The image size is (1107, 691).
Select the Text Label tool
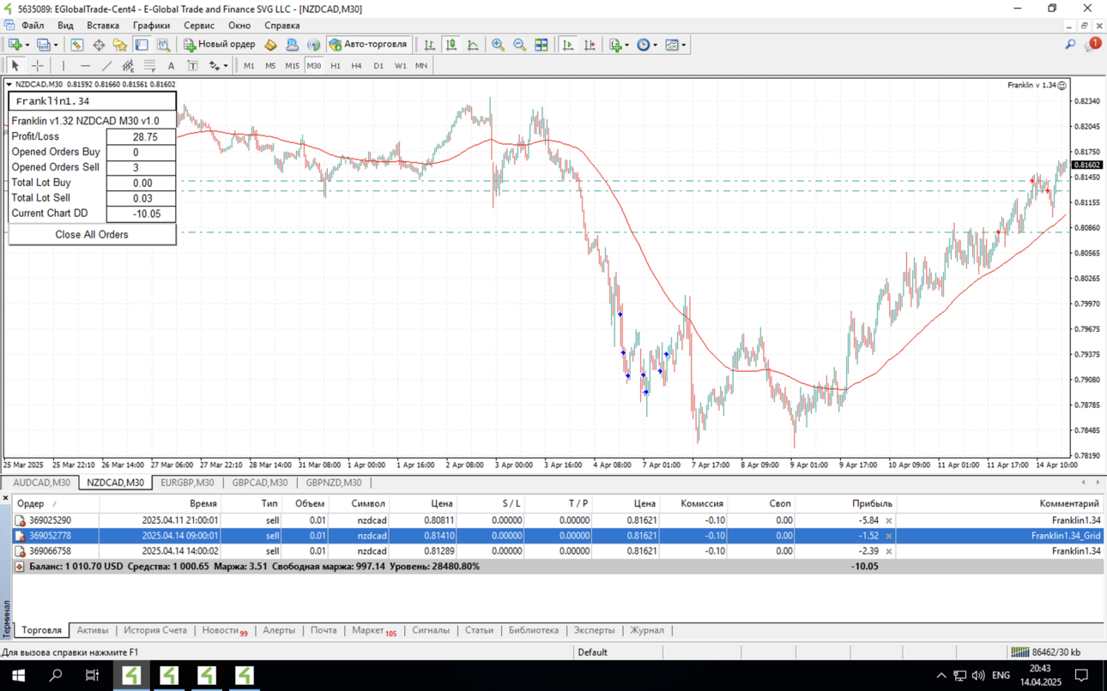pos(192,65)
